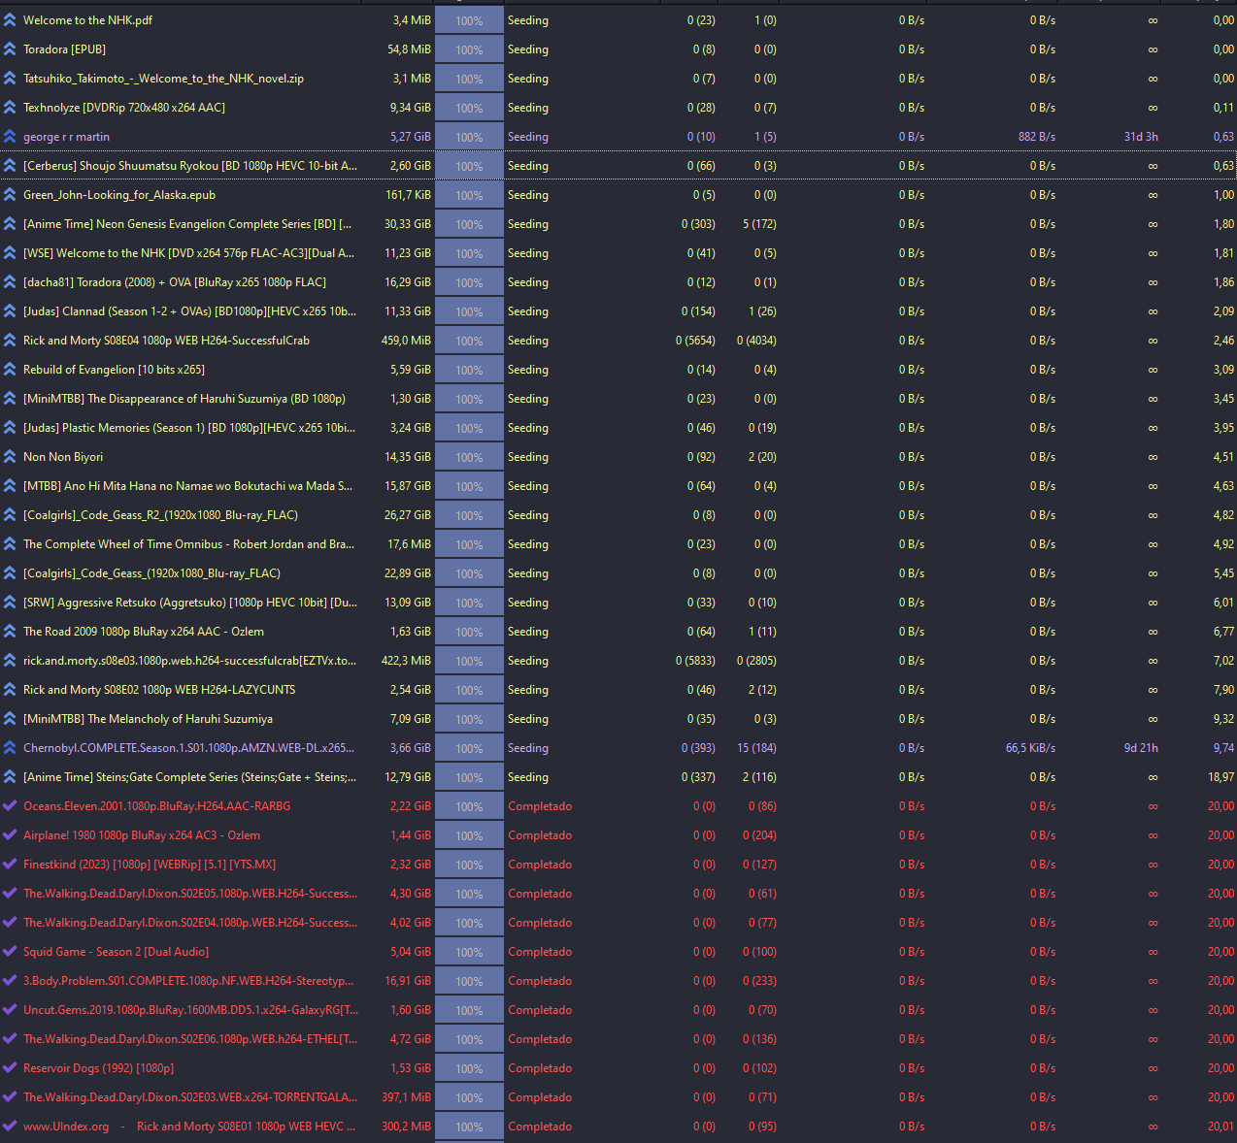Select [Coalgirls]_Code_Geass_(1920x1080 torrent name
The image size is (1237, 1143).
(151, 573)
